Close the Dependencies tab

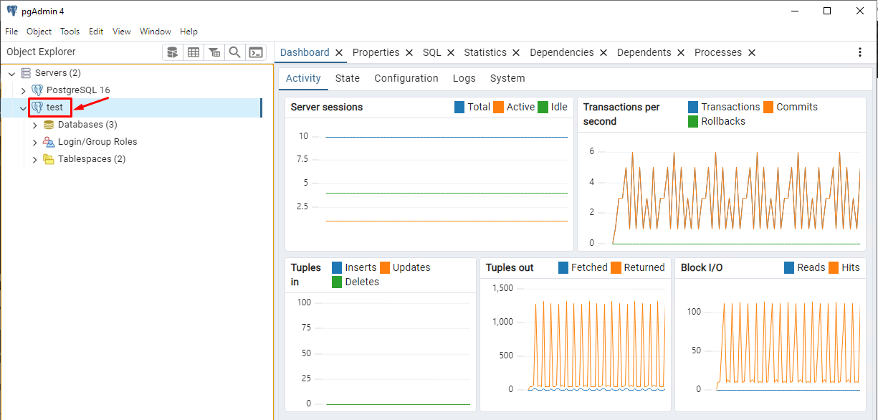coord(603,52)
